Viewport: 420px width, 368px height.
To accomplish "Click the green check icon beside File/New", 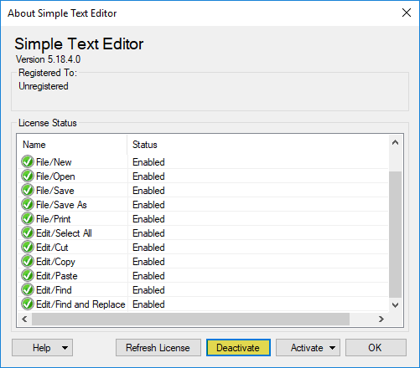I will click(x=28, y=161).
